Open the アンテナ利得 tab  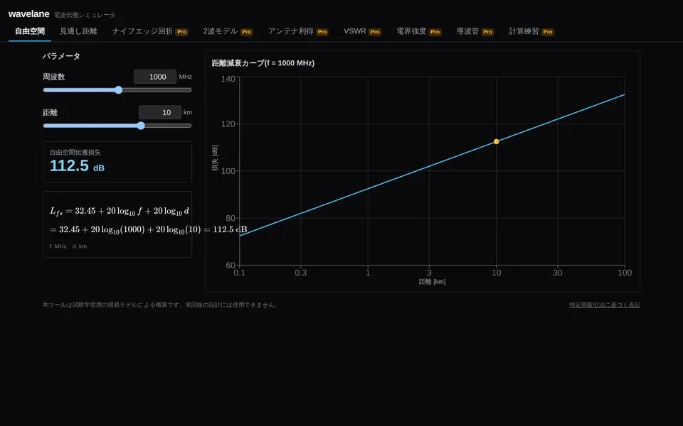coord(298,31)
